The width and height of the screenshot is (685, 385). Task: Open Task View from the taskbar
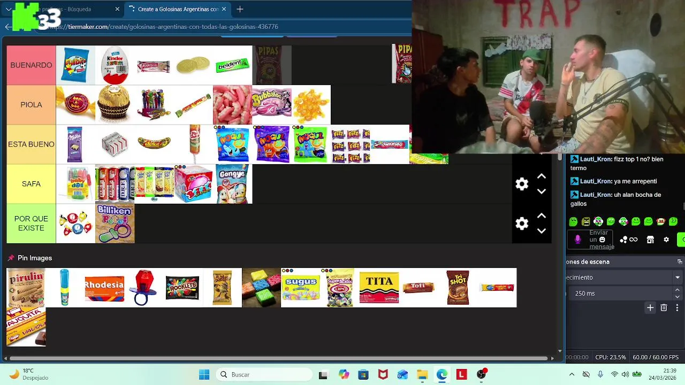pos(323,374)
